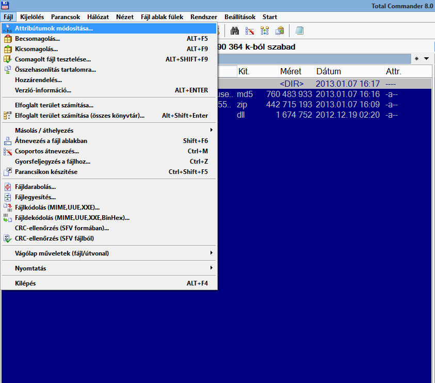Click the multi-rename tool toolbar icon
Screen dimensions: 435x383
tap(250, 30)
